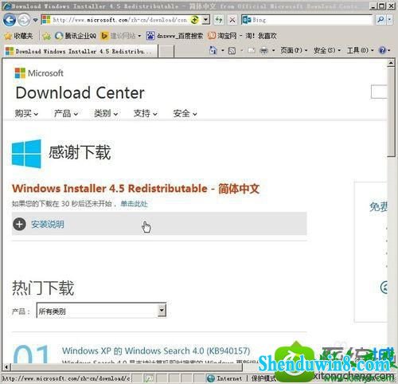The height and width of the screenshot is (384, 398).
Task: Click the Microsoft logo on the page
Action: [x=39, y=73]
